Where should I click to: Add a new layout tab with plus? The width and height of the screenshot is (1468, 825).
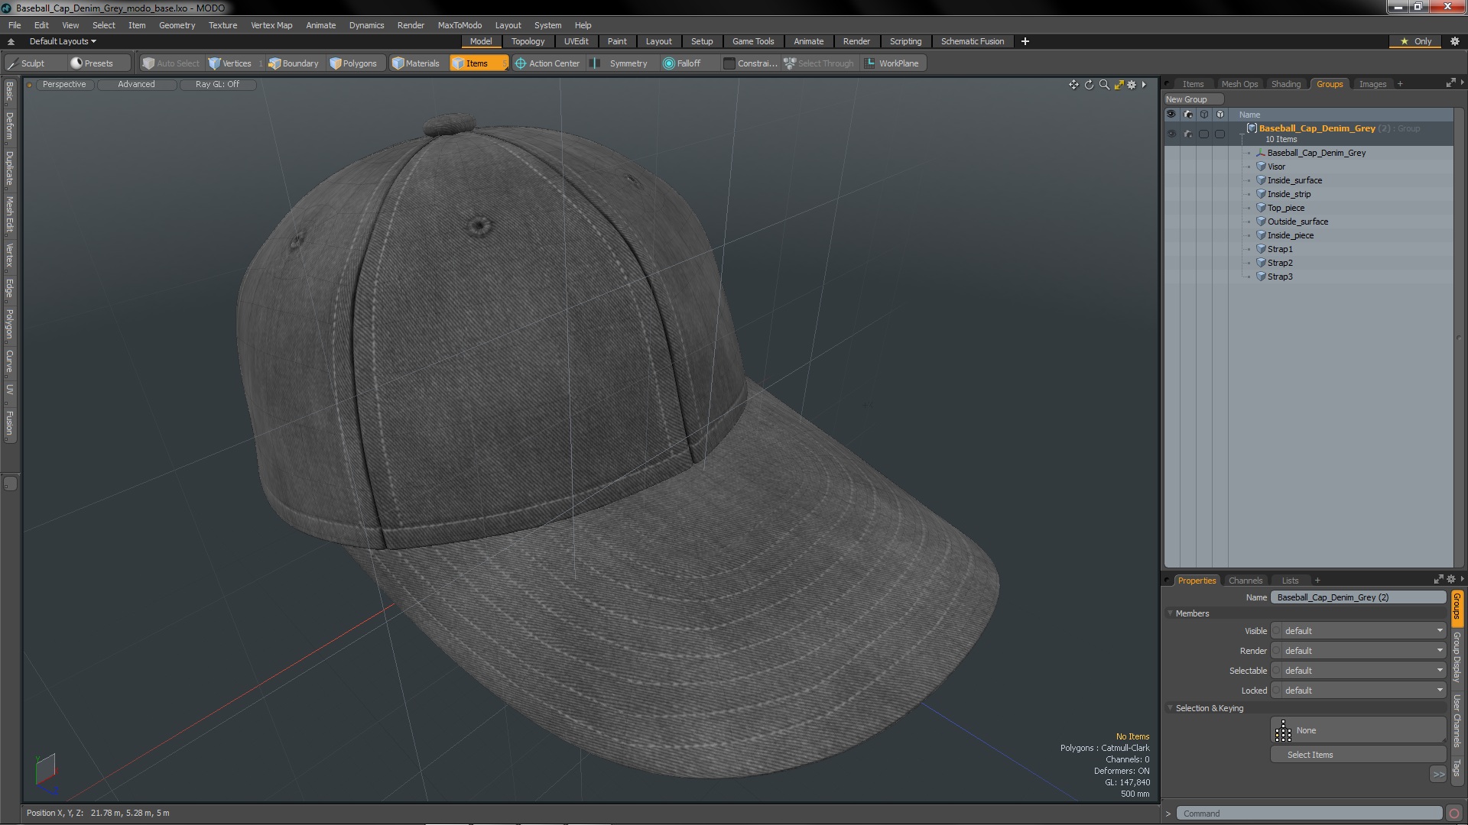point(1025,41)
